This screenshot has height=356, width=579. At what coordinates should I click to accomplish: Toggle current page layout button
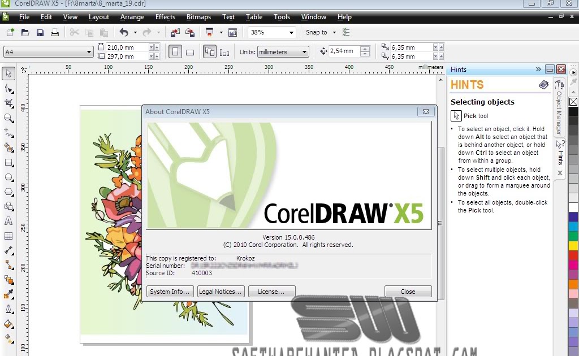point(224,52)
